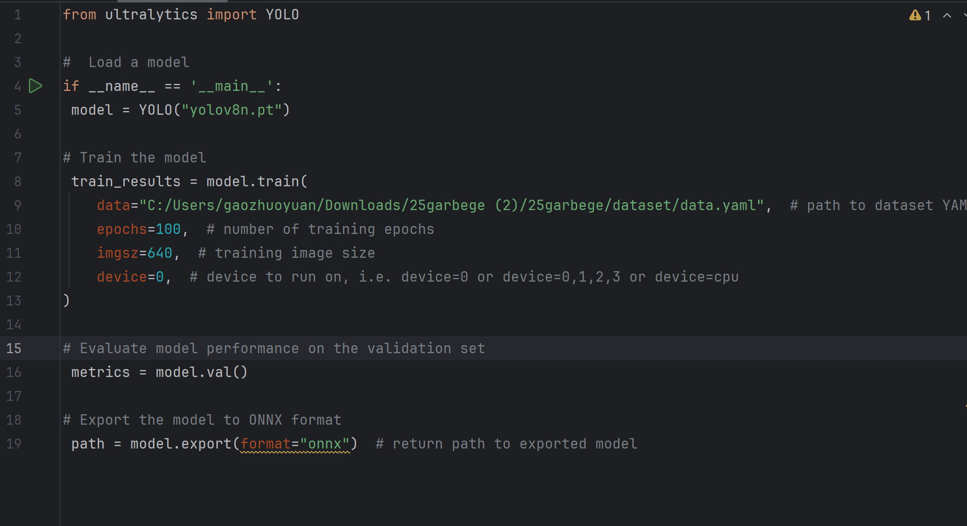Run the script using the gutter play icon
Image resolution: width=967 pixels, height=526 pixels.
point(35,86)
